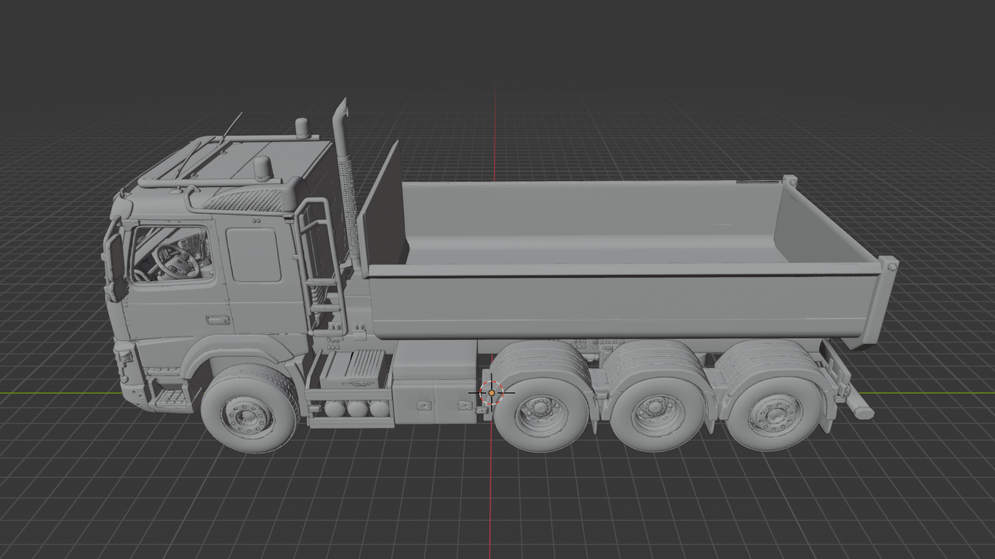Click the vertical exhaust stack pipe
This screenshot has height=559, width=995.
click(x=347, y=182)
